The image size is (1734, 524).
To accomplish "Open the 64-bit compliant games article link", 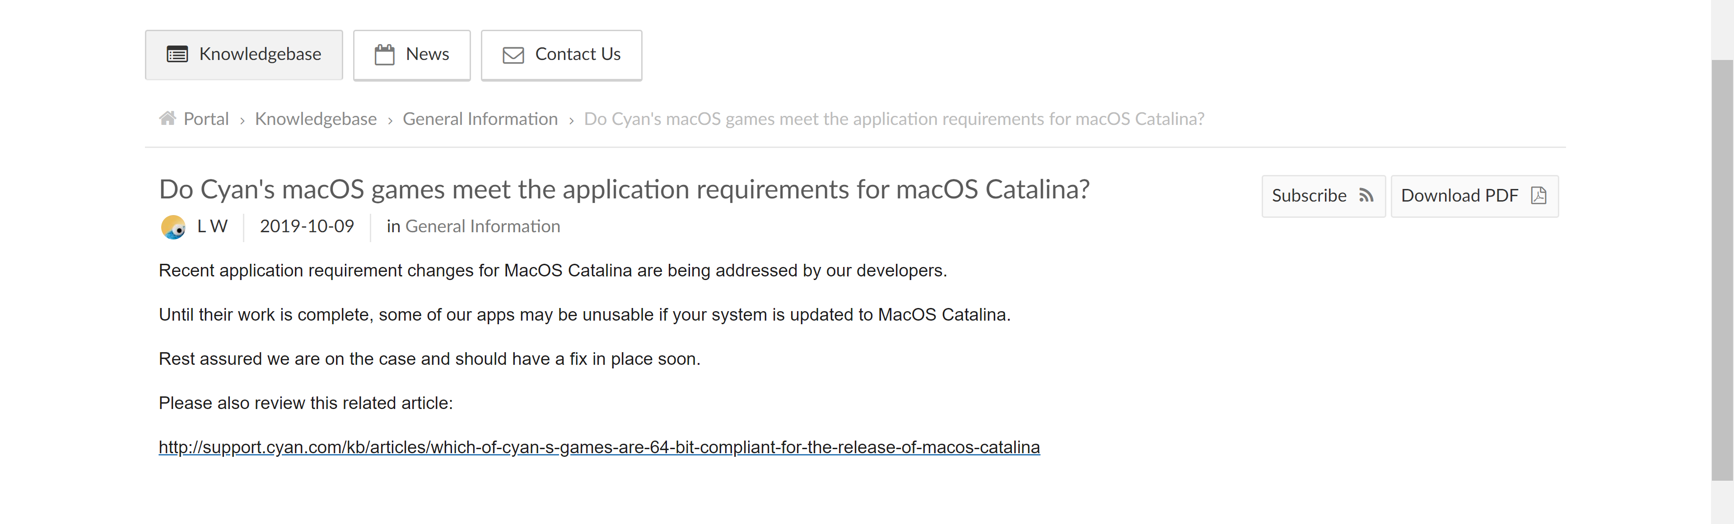I will [599, 447].
